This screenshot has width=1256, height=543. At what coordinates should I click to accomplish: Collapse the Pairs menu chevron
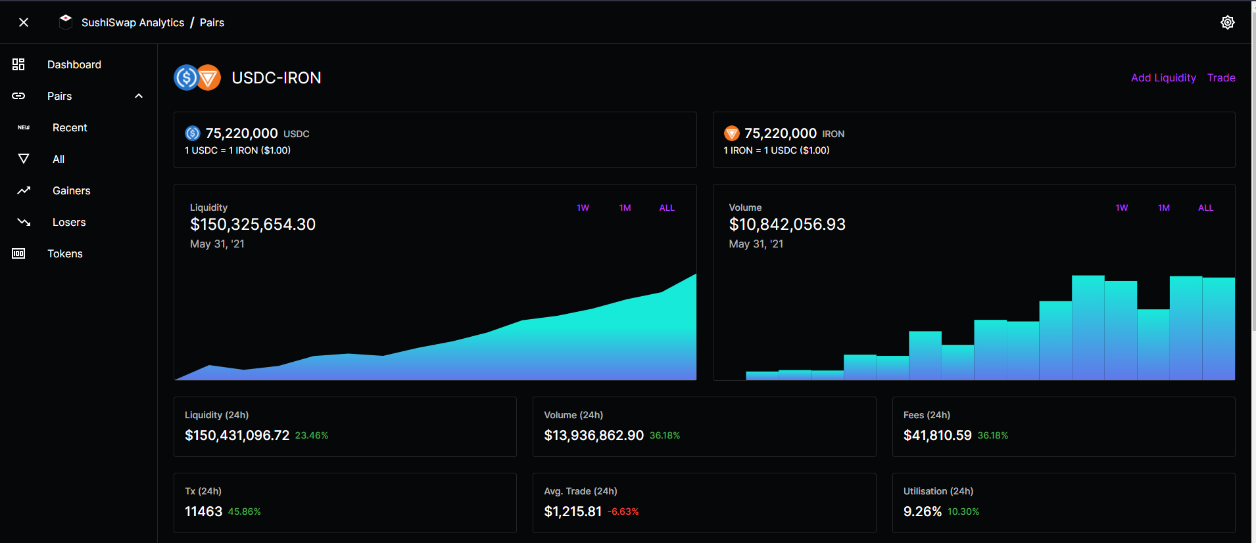(x=139, y=96)
